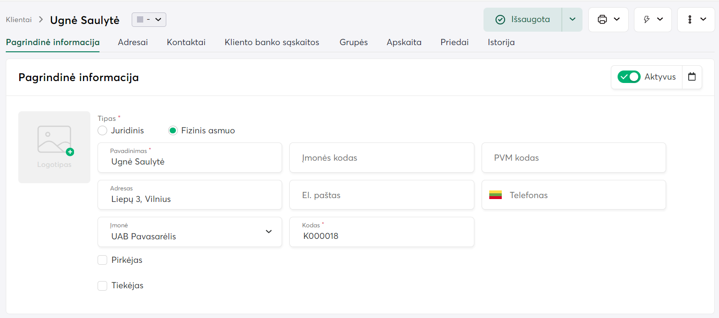Enable the Tiekėjas checkbox
The height and width of the screenshot is (318, 719).
pos(102,286)
